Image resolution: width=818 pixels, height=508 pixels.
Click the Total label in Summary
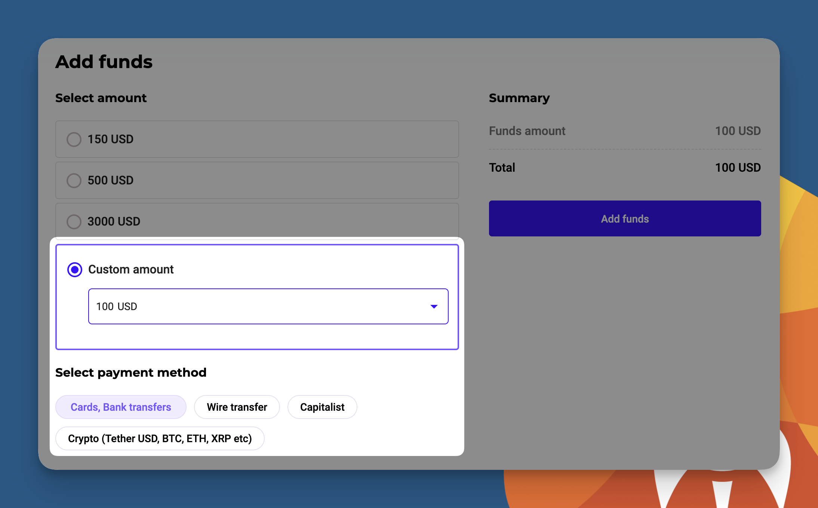[502, 168]
